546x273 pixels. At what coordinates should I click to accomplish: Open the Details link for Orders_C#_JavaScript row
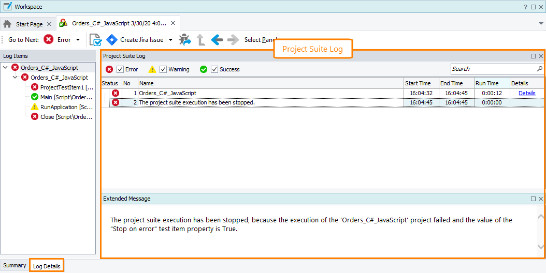point(527,93)
